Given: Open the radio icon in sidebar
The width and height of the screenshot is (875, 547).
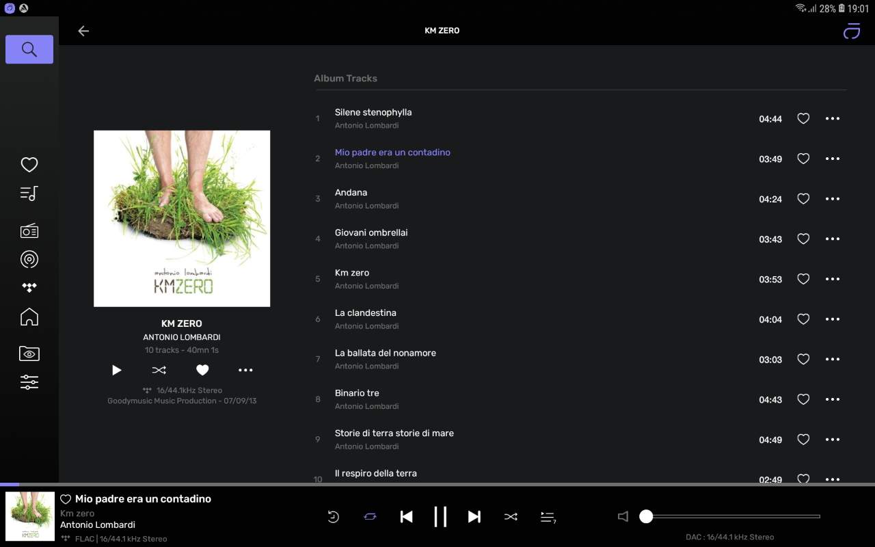Looking at the screenshot, I should click(29, 231).
